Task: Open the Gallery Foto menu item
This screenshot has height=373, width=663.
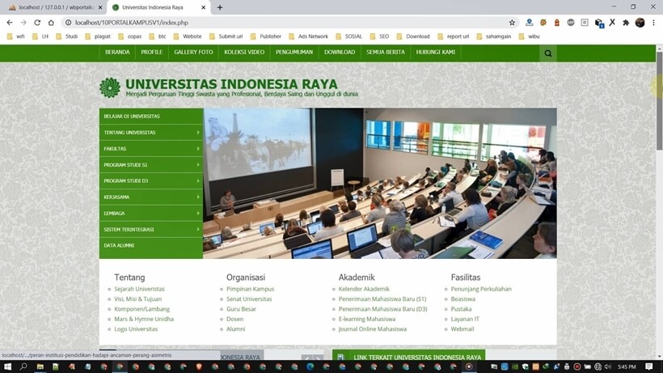Action: [x=194, y=52]
